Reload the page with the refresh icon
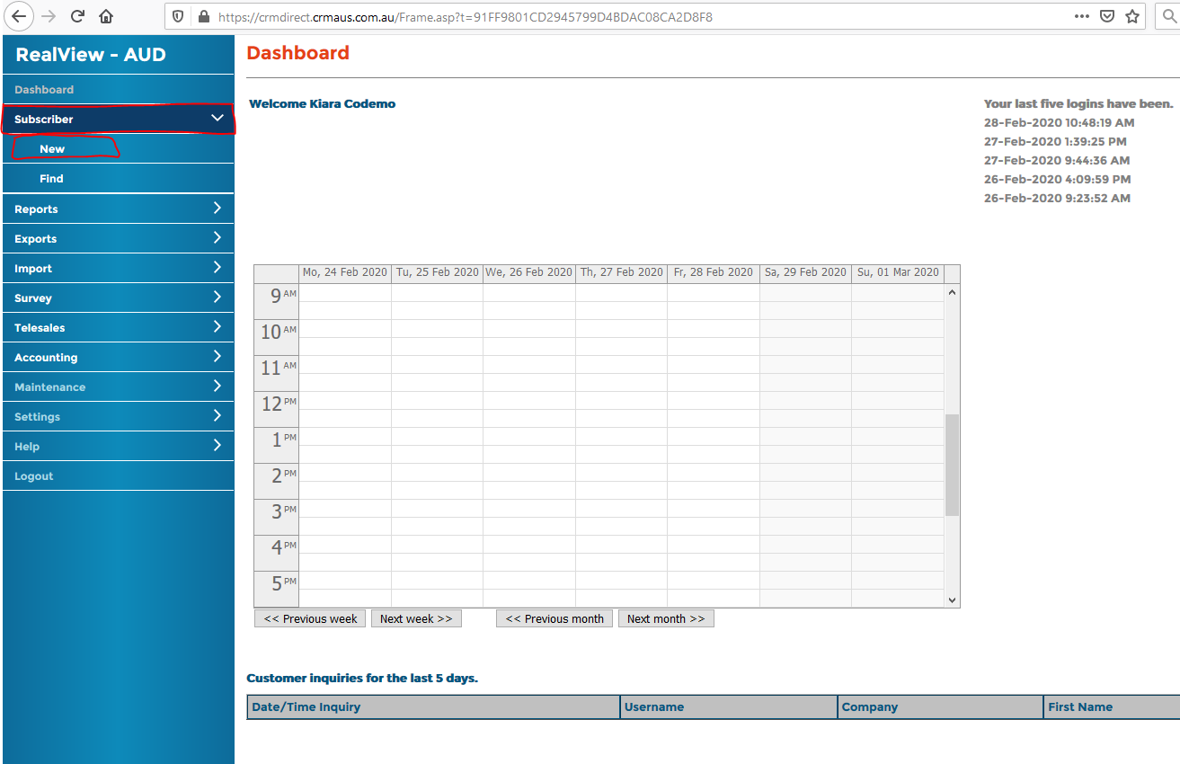The width and height of the screenshot is (1180, 764). click(78, 16)
